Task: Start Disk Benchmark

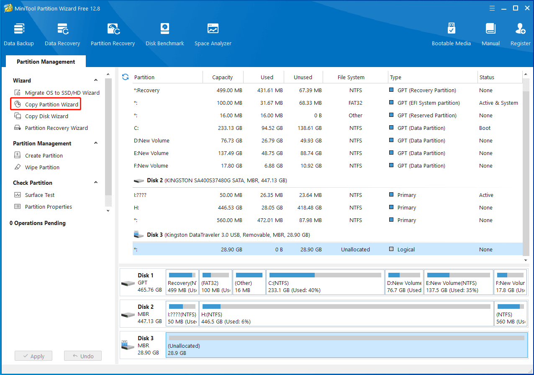Action: (x=165, y=34)
